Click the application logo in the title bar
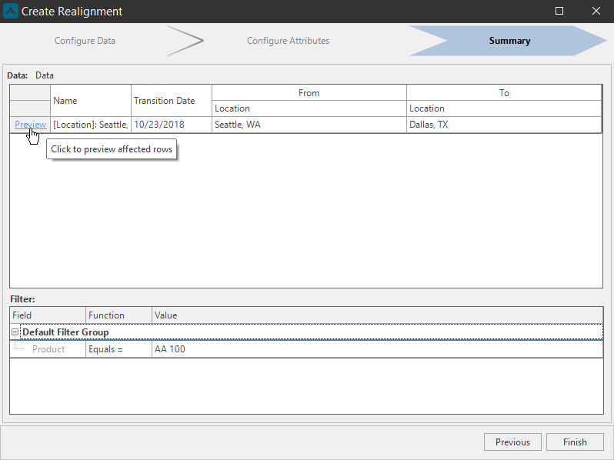Screen dimensions: 614x460 pos(11,11)
